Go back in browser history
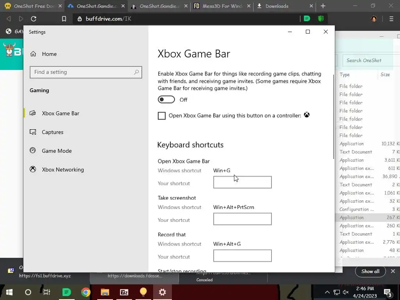Screen dimensions: 400x300 click(9, 19)
